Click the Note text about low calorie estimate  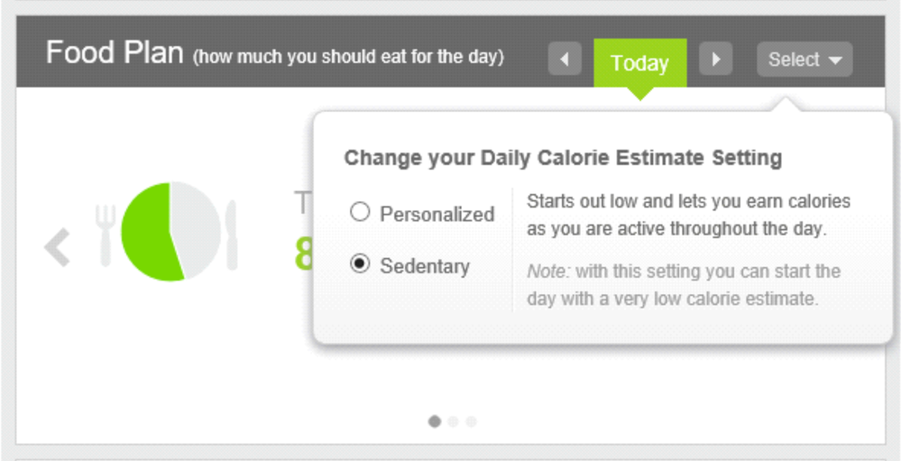pyautogui.click(x=684, y=285)
